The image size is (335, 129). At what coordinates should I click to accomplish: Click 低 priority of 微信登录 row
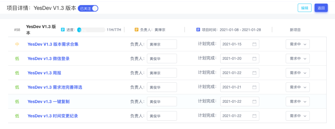point(17,58)
